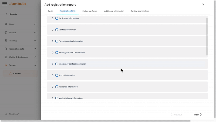
Task: Click the Finance dollar icon
Action: (6, 33)
